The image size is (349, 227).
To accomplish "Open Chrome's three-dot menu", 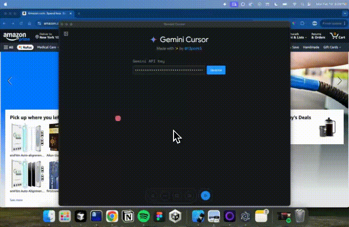I will click(x=345, y=23).
